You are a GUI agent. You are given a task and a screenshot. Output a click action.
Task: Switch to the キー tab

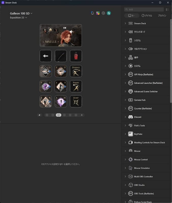132,16
